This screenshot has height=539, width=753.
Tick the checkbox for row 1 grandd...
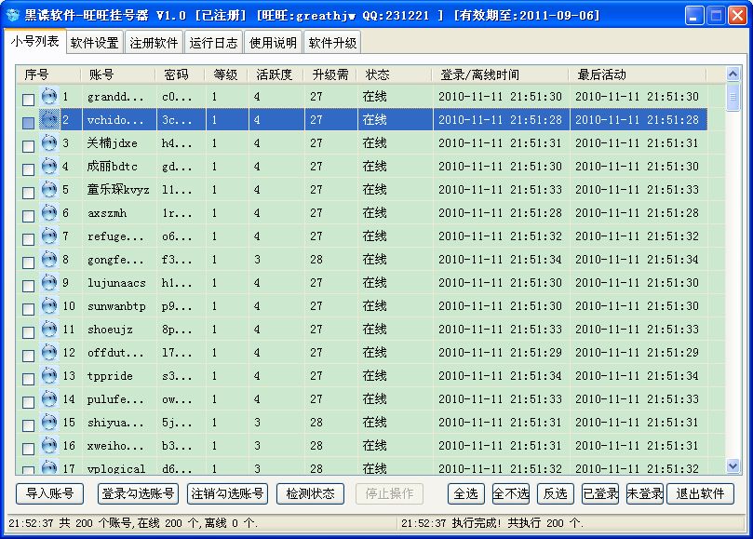28,100
